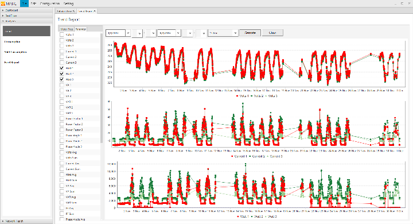The width and height of the screenshot is (413, 224).
Task: Click the Volts 1 legend marker in top chart
Action: pos(237,96)
